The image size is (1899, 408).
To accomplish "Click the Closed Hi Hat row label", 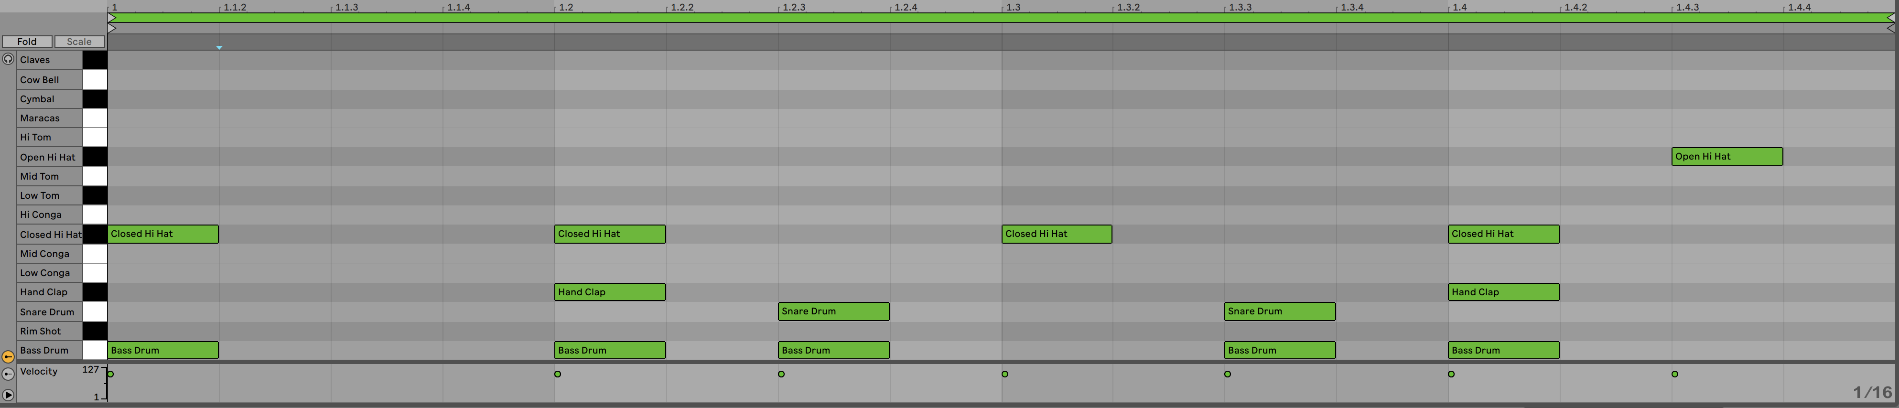I will point(50,234).
